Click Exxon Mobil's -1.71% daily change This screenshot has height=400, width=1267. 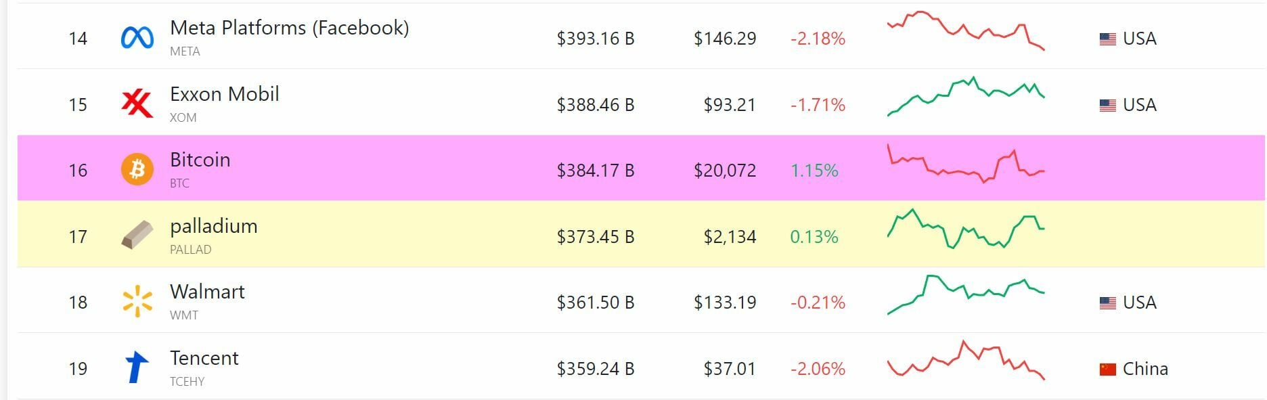[x=818, y=105]
